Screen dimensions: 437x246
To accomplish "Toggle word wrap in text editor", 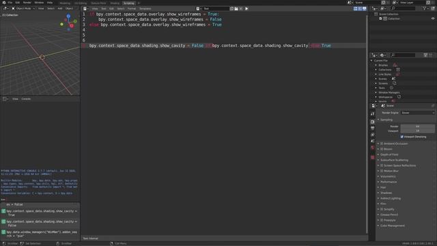I will [x=360, y=9].
